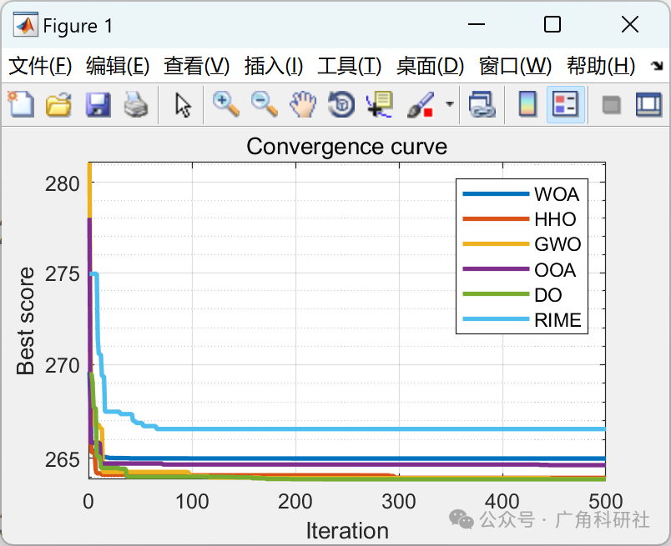Open the 插入(I) menu

point(274,67)
